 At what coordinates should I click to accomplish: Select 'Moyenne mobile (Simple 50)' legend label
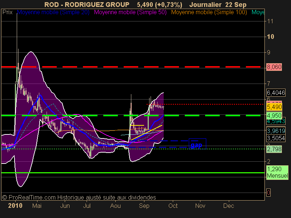pos(130,12)
